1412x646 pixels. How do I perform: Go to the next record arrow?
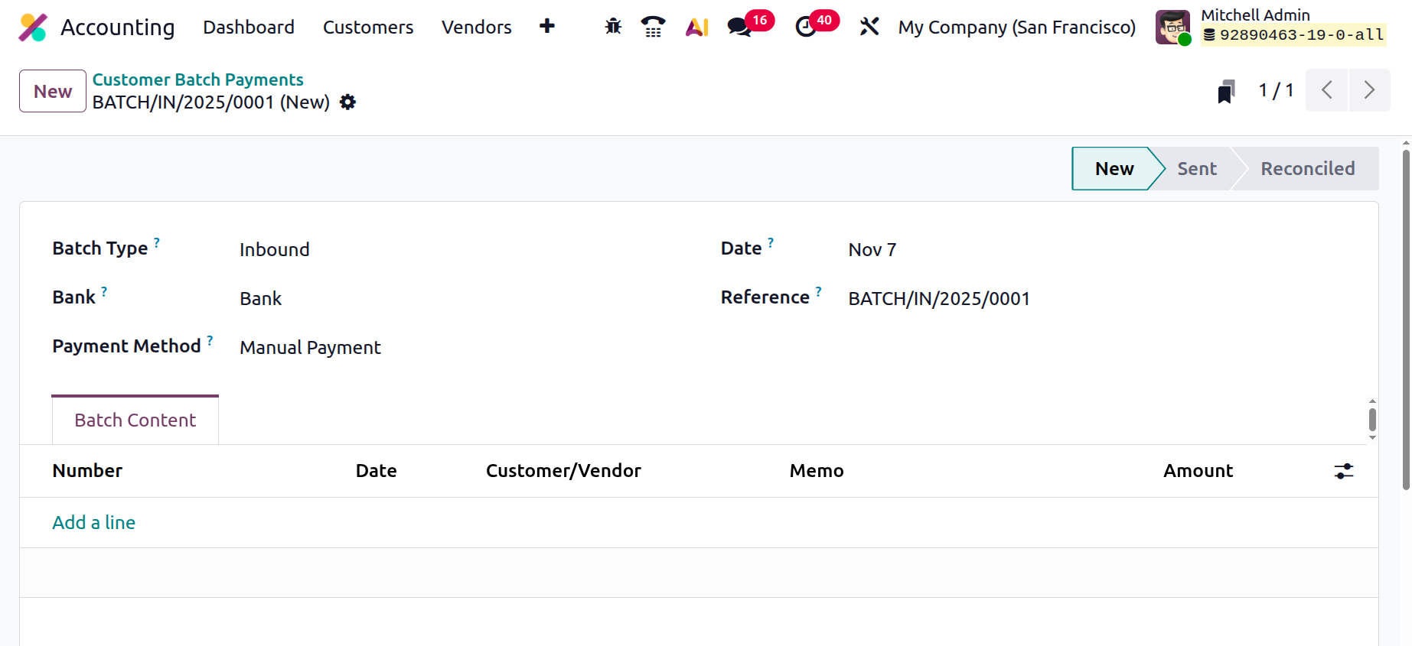(1369, 90)
